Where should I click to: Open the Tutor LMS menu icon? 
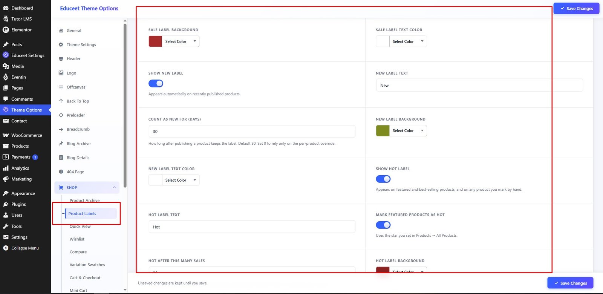(6, 19)
